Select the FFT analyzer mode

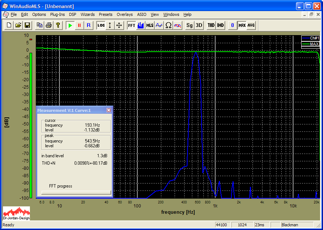(131, 25)
